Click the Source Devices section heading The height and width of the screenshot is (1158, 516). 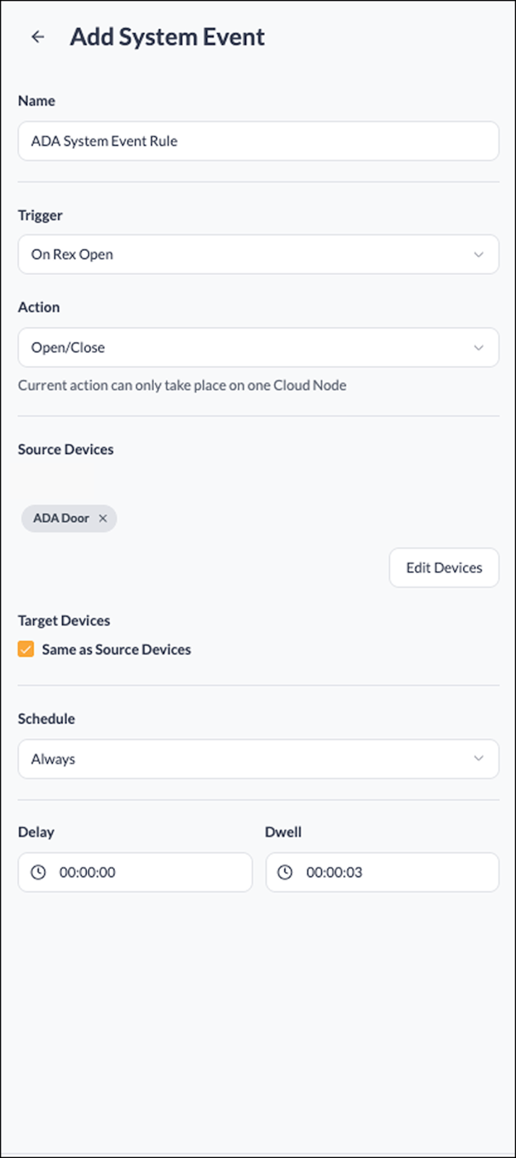[66, 449]
